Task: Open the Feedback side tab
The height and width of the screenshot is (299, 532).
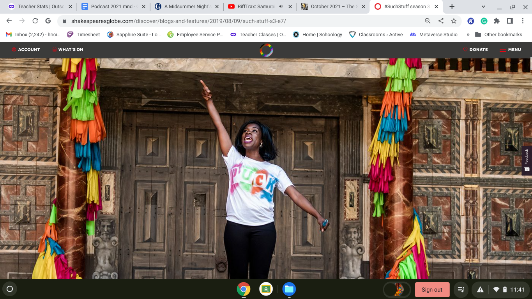Action: tap(527, 160)
